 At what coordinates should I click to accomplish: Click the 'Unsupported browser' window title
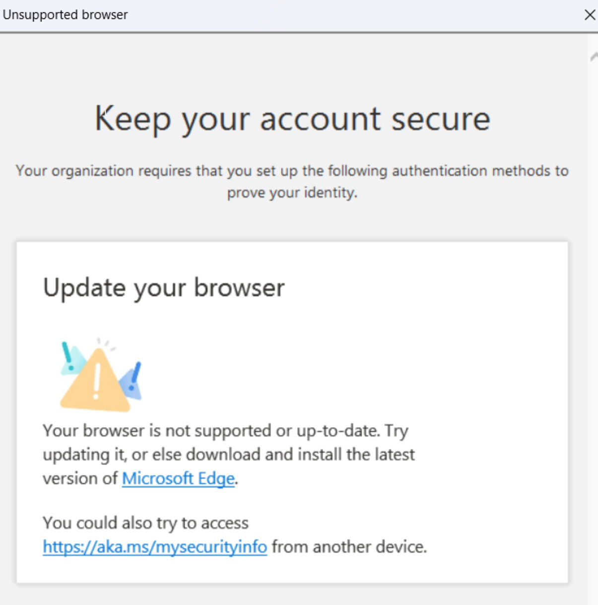coord(65,15)
